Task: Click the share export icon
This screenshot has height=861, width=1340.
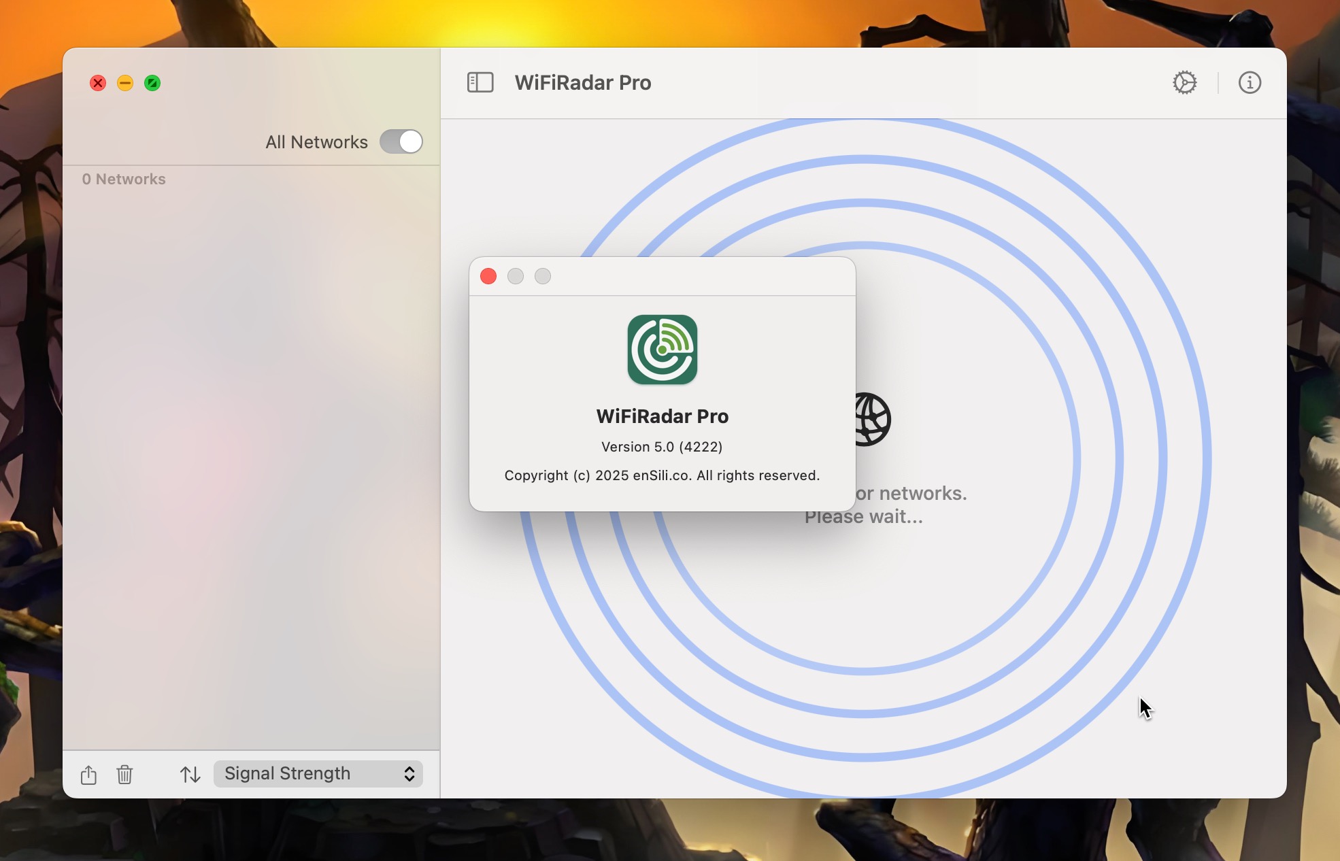Action: (x=88, y=774)
